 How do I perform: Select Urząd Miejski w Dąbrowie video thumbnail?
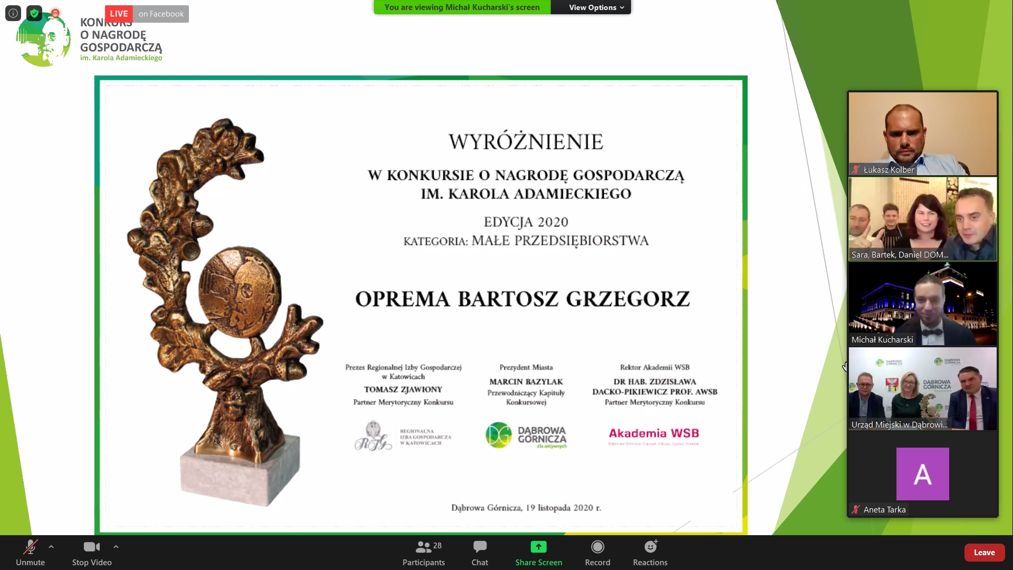click(923, 388)
